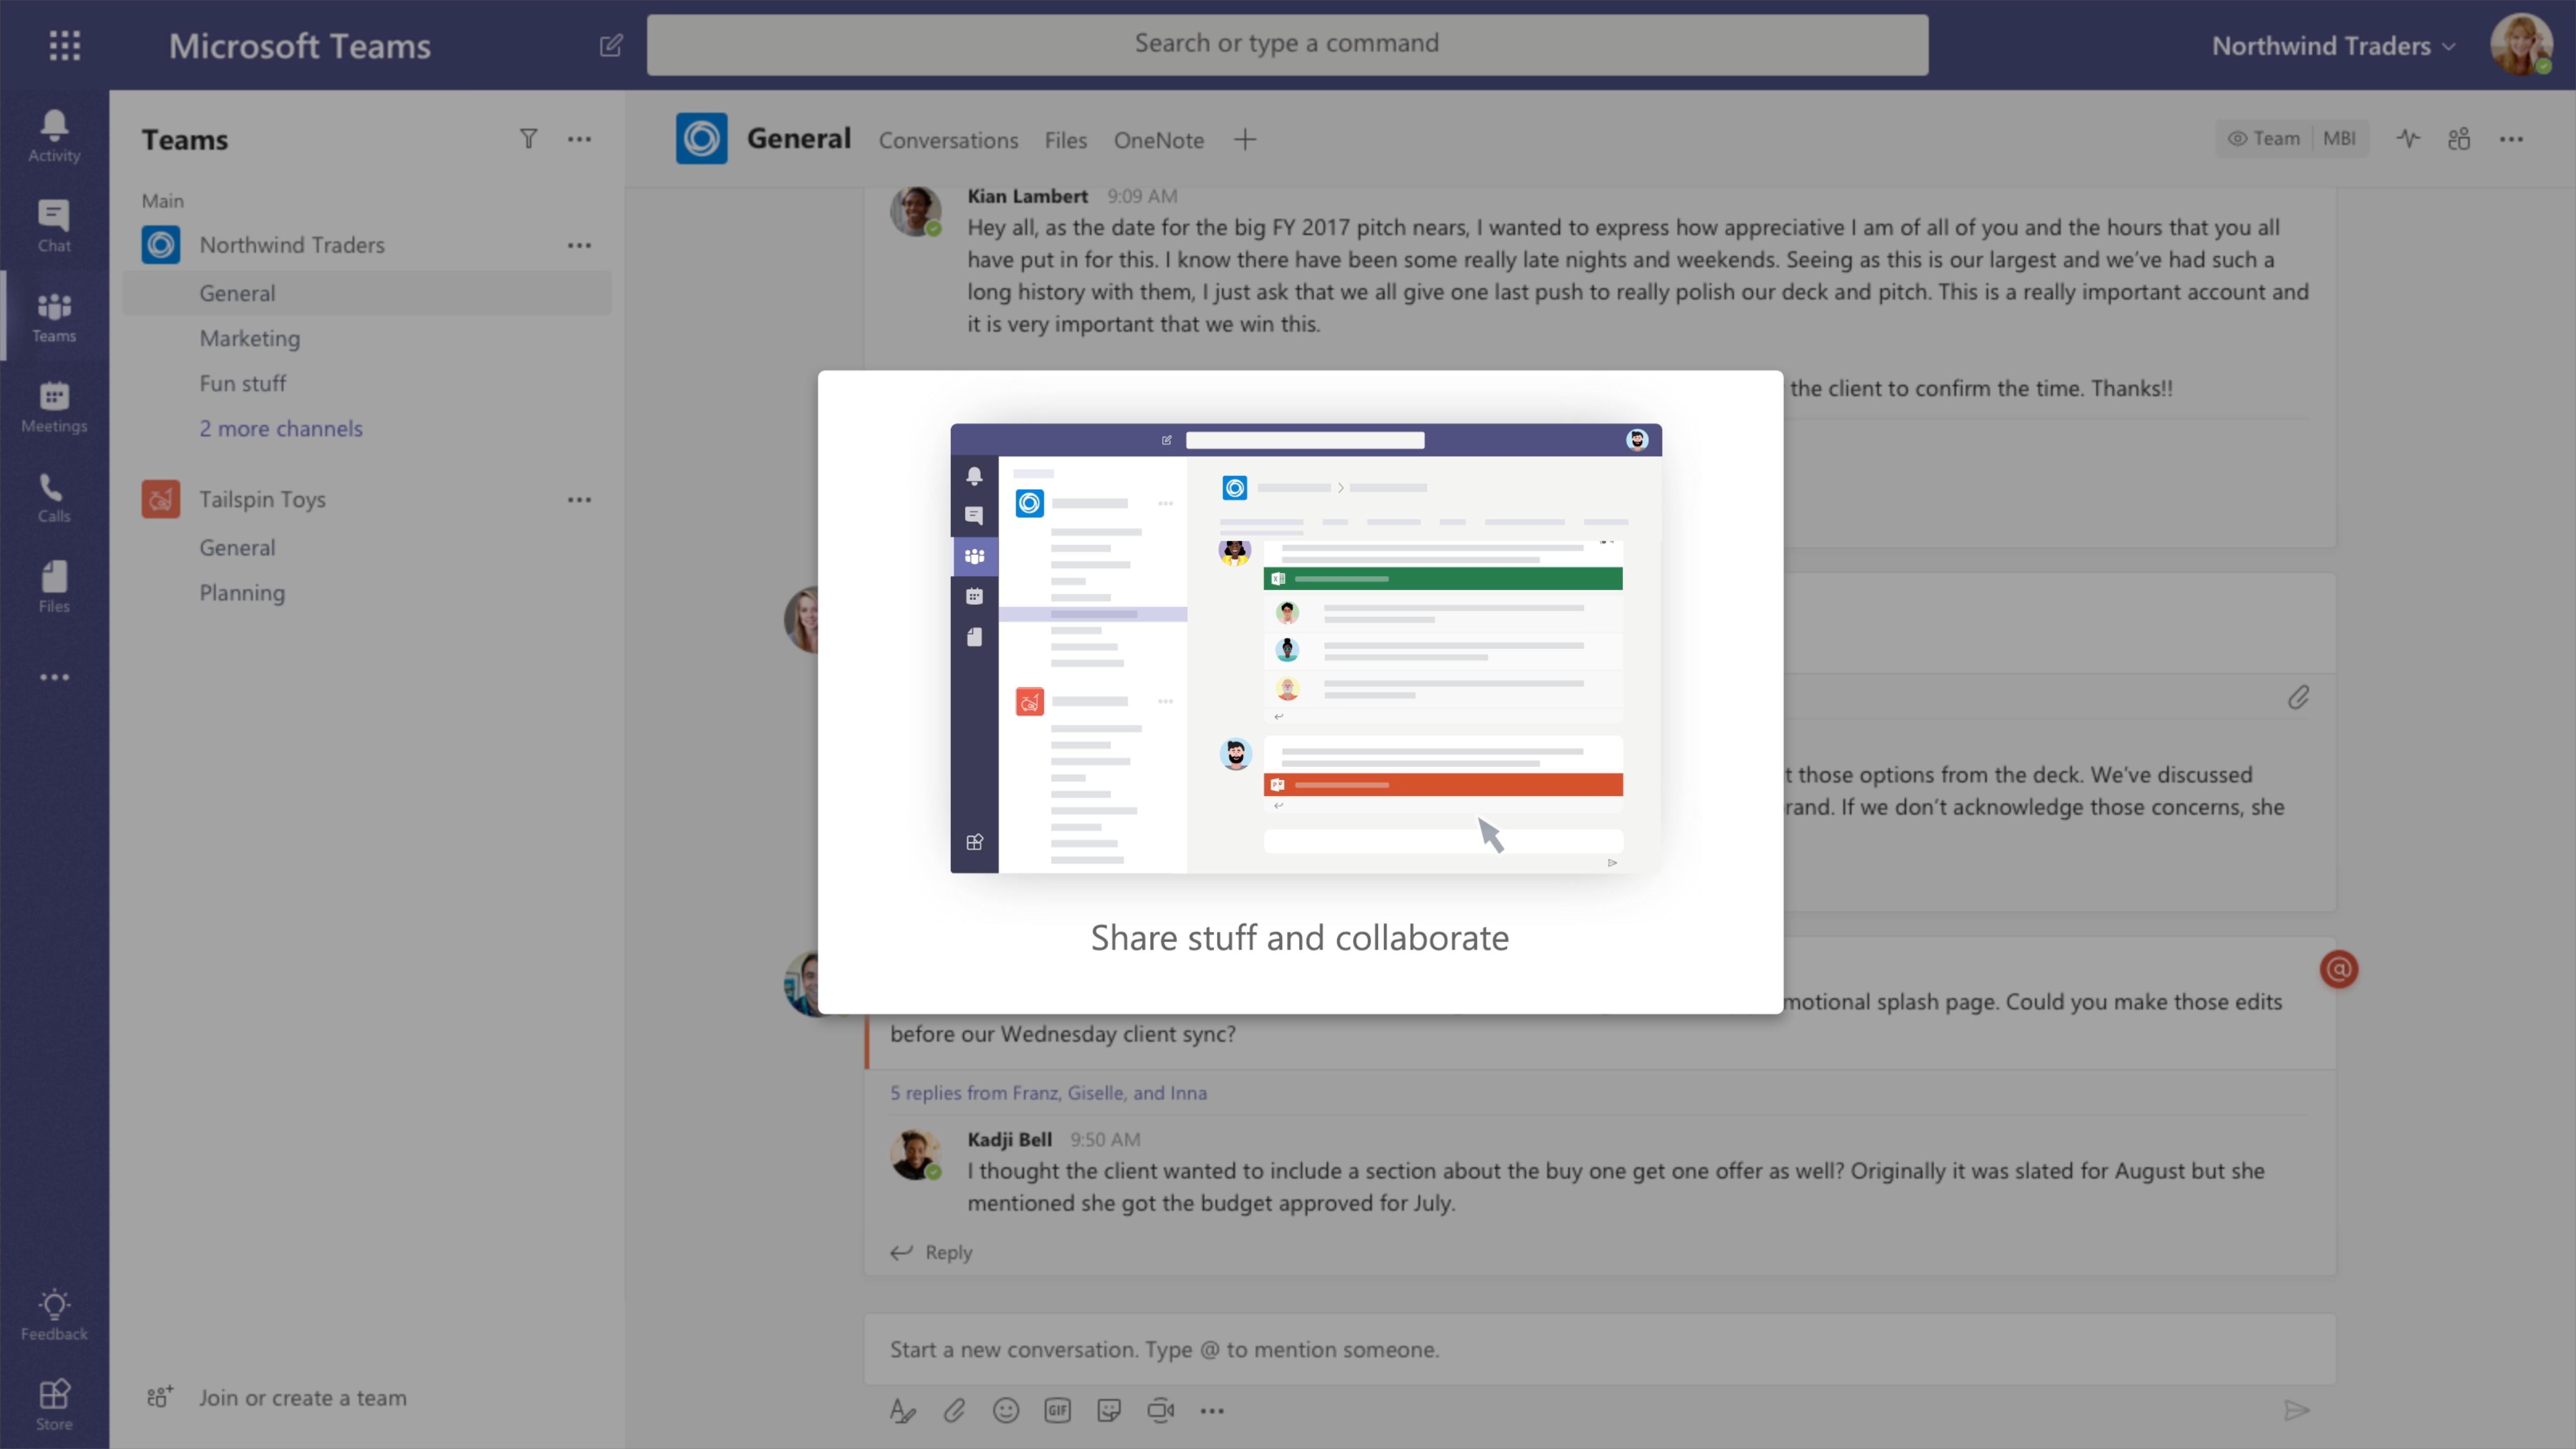2576x1449 pixels.
Task: Click Start a new conversation field
Action: click(1600, 1349)
